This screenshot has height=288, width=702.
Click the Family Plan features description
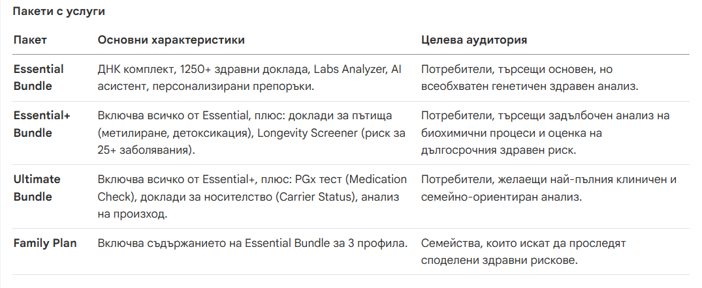(253, 244)
